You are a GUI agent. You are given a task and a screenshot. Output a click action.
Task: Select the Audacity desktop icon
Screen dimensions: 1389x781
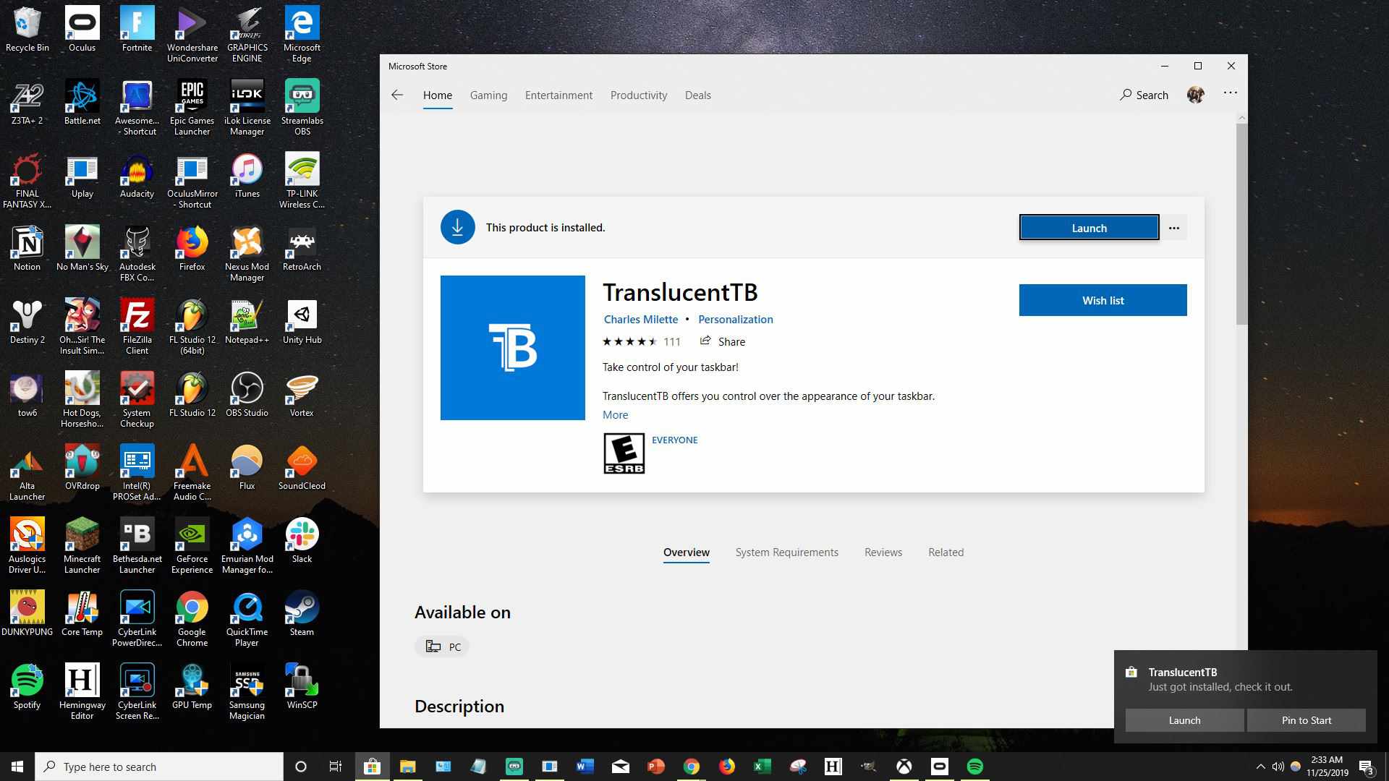pos(137,176)
